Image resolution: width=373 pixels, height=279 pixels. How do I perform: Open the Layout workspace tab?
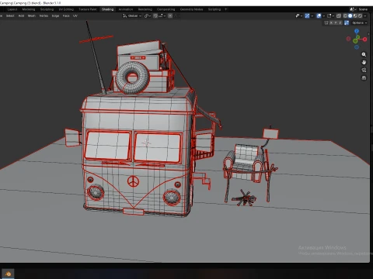coord(12,9)
